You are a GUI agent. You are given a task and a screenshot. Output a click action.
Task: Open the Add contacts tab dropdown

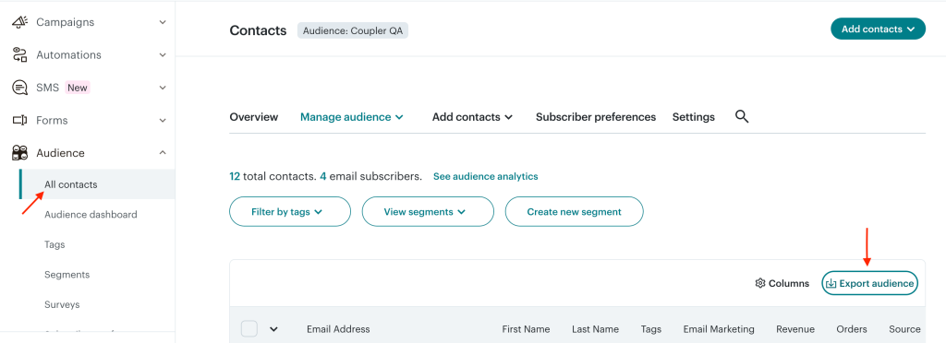point(472,117)
